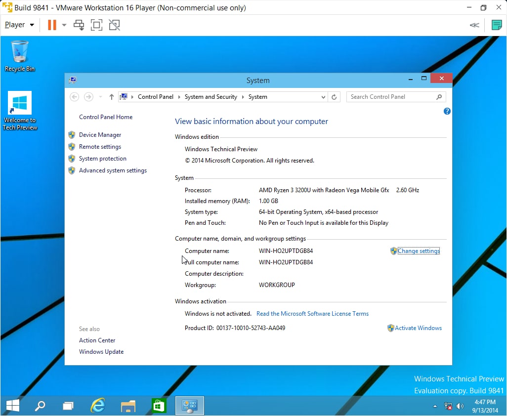Select the Welcome to Tech Preview shortcut
Viewport: 507px width, 416px height.
coord(20,111)
